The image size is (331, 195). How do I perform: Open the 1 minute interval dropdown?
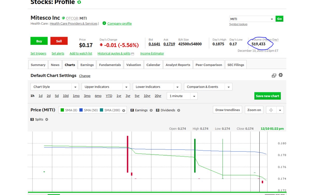click(182, 96)
